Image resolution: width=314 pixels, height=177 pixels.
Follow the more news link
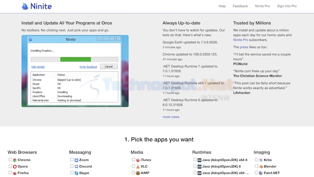click(171, 117)
